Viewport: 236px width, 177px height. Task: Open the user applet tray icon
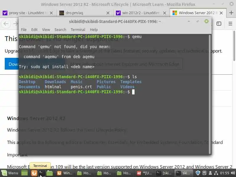[x=210, y=173]
